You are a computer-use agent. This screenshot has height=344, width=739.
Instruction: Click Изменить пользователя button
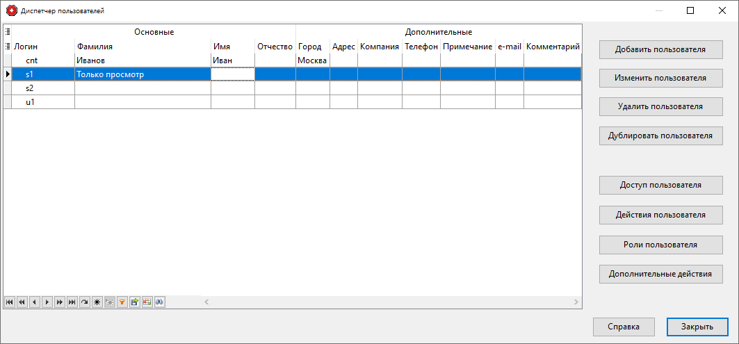point(660,79)
